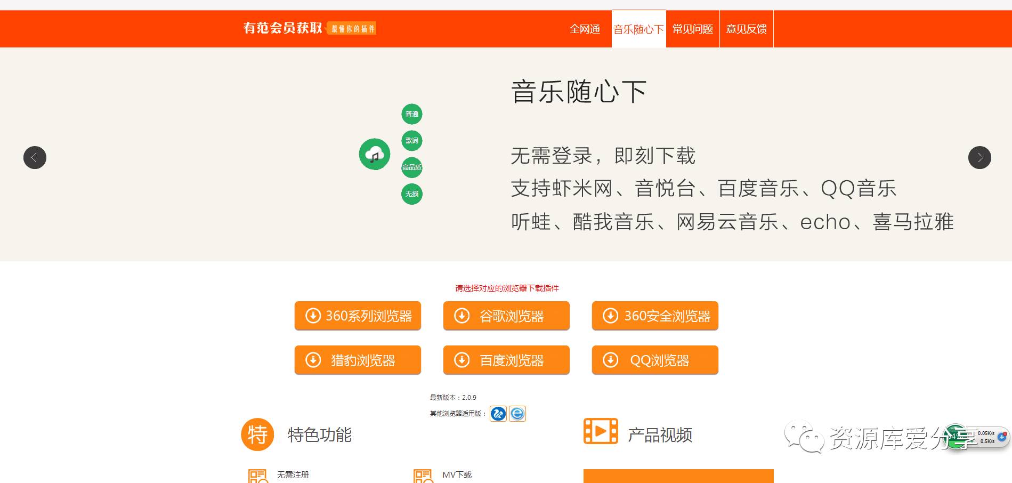Screen dimensions: 1012x483
Task: Download plugin for 360系列浏览器
Action: (358, 316)
